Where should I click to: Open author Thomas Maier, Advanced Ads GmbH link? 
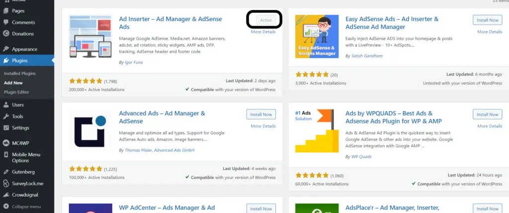160,150
